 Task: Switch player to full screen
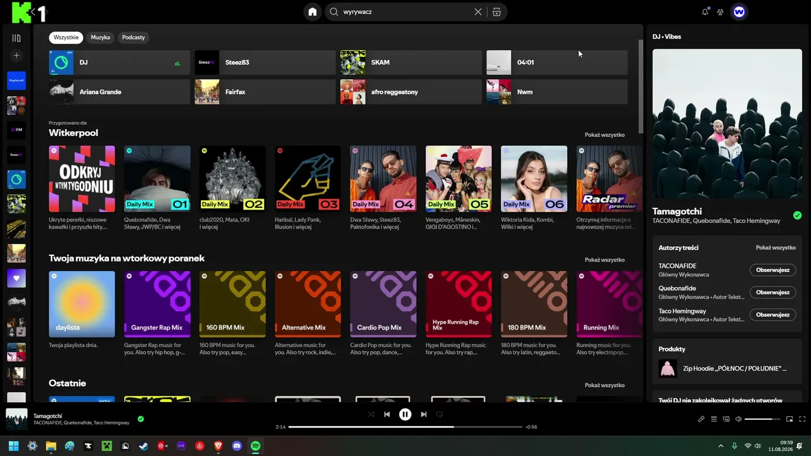tap(802, 419)
